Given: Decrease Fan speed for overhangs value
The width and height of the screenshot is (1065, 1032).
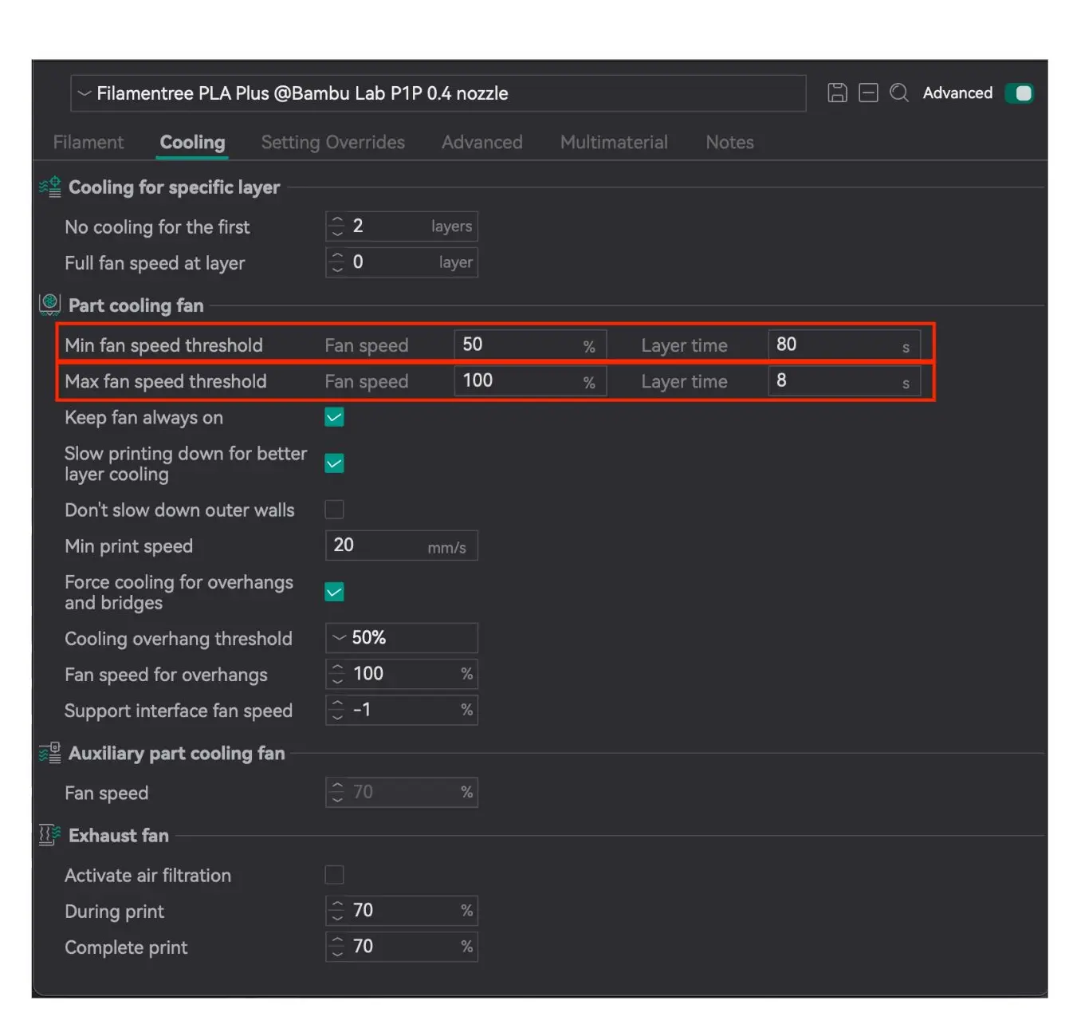Looking at the screenshot, I should click(338, 680).
